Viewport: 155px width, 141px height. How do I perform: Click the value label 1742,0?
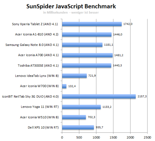tap(128, 24)
